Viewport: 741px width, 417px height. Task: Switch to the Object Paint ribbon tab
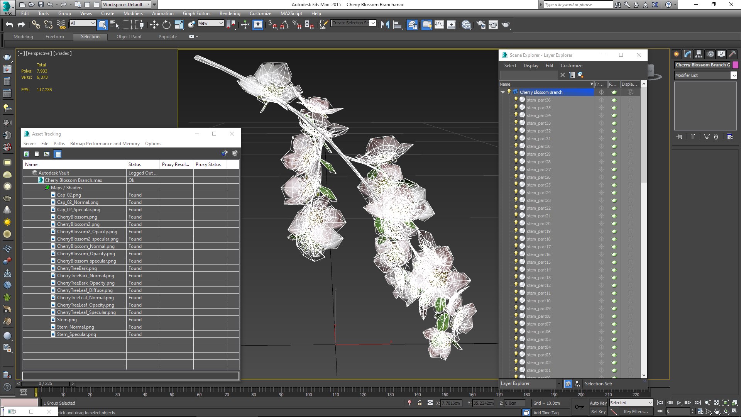tap(129, 37)
